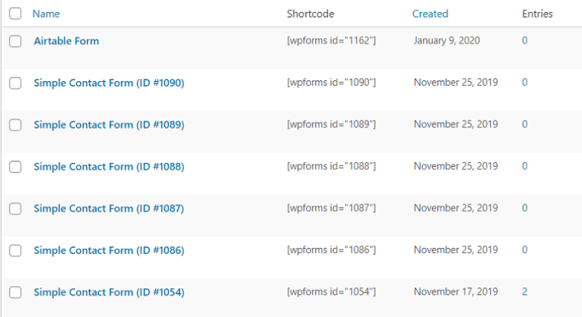Open Simple Contact Form (ID #1087)
582x317 pixels.
point(109,208)
